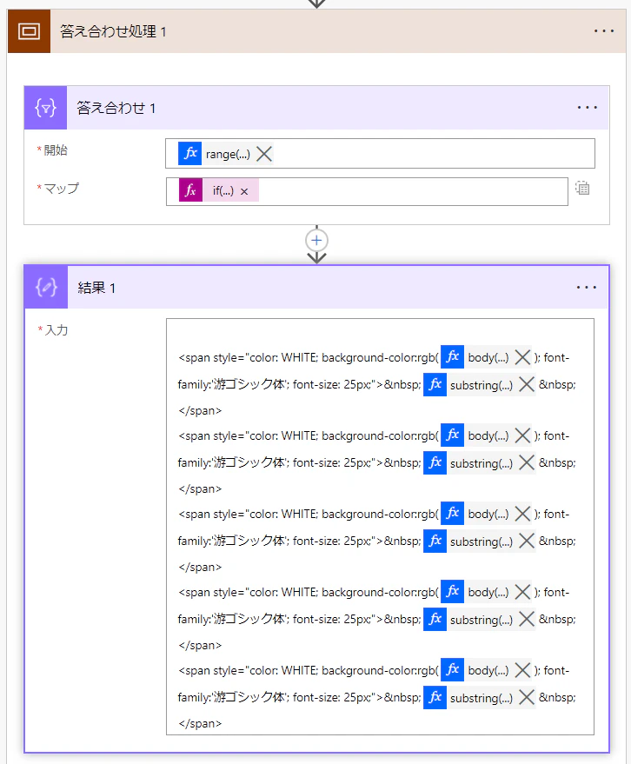The height and width of the screenshot is (764, 631).
Task: Select the title 答え合わせ処理 1
Action: pyautogui.click(x=113, y=31)
